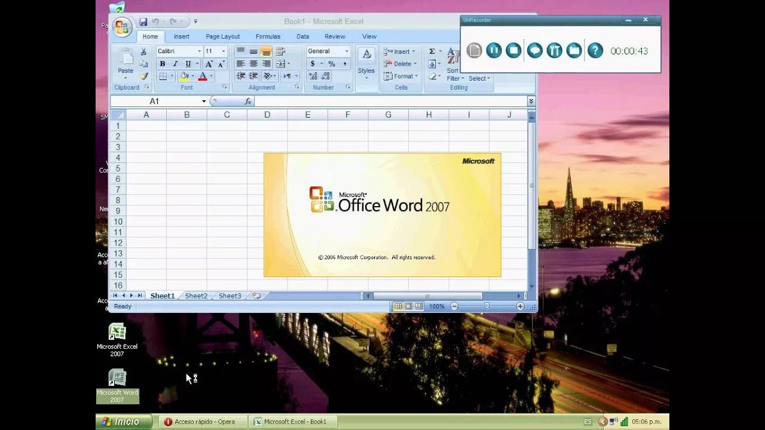Switch to the Data ribbon tab

pos(303,36)
